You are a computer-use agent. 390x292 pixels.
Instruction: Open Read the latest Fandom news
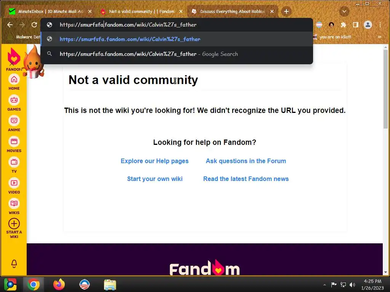(x=246, y=179)
